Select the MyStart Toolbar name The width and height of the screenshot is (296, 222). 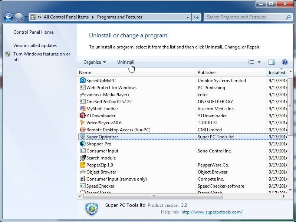pos(102,109)
